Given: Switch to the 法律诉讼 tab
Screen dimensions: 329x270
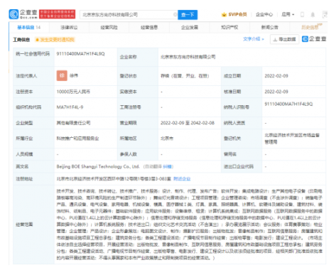Looking at the screenshot, I should 69,28.
